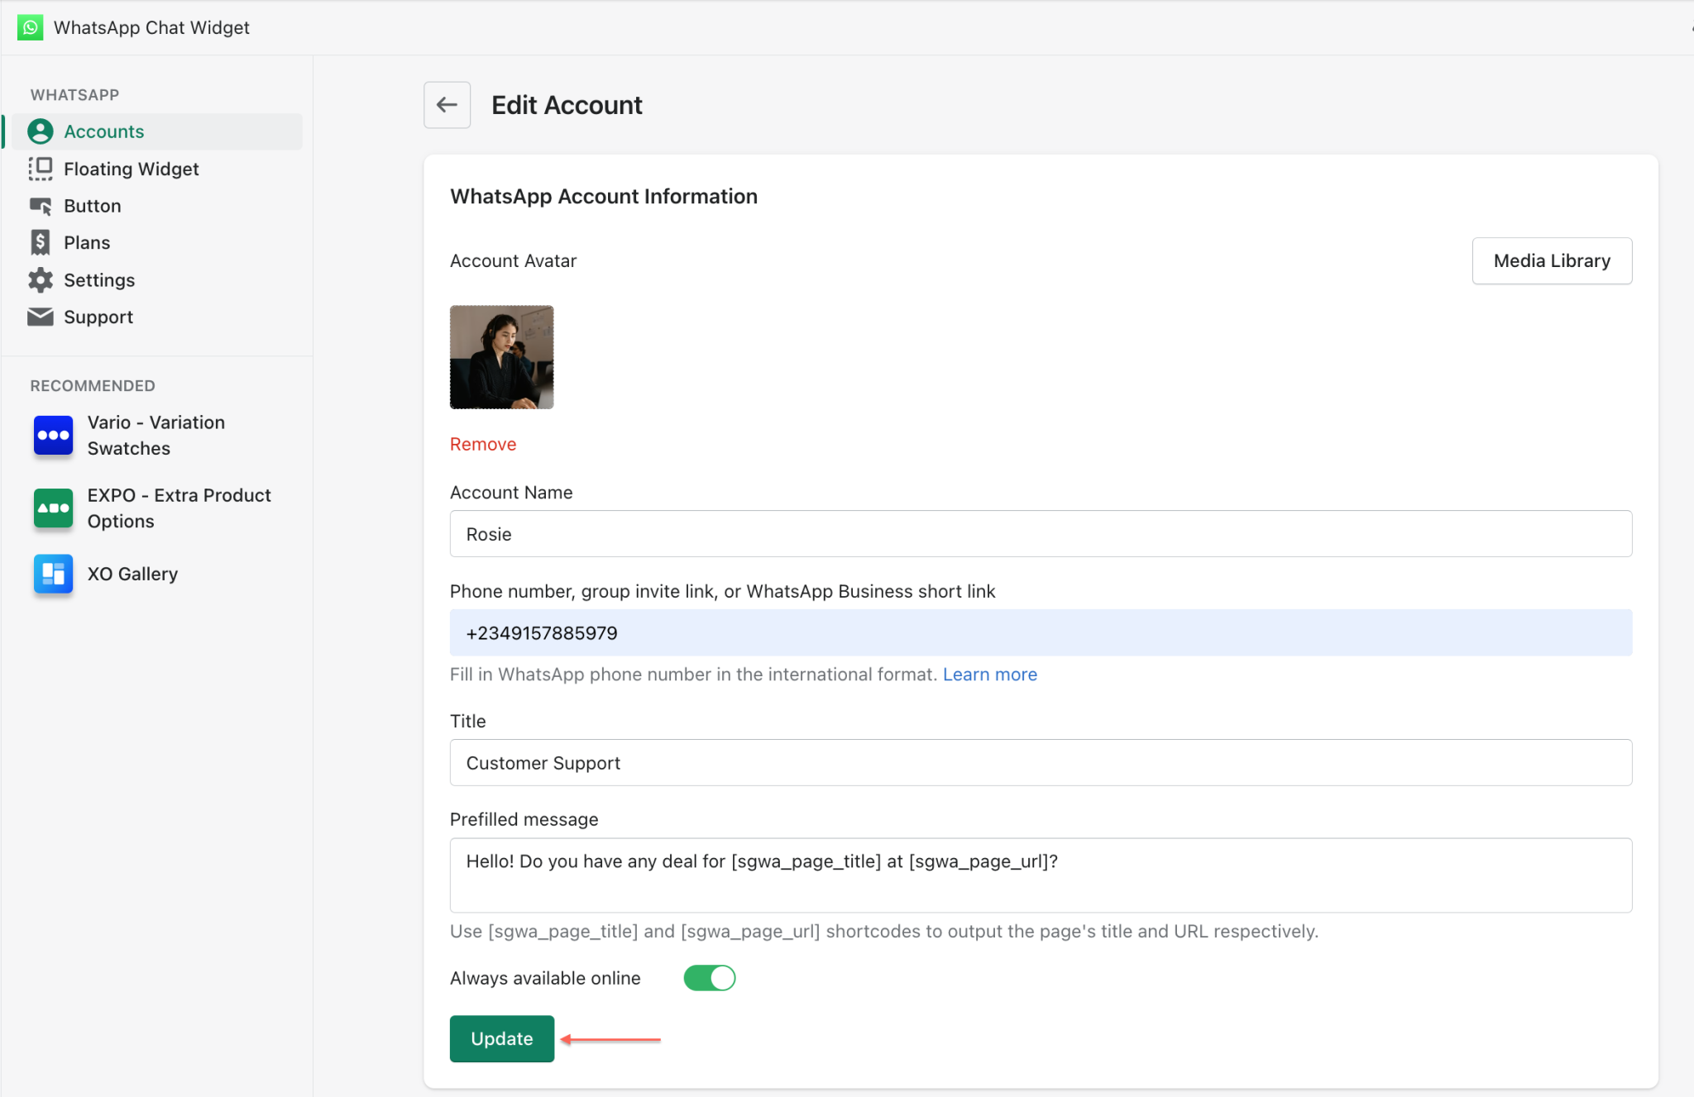Toggle Always available online switch
Viewport: 1694px width, 1097px height.
[709, 978]
